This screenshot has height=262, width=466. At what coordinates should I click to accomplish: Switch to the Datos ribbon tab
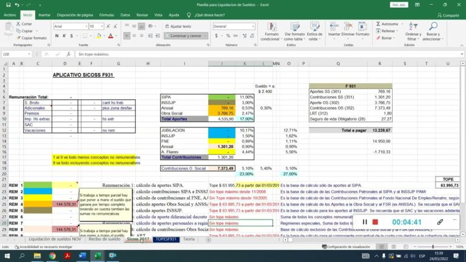(x=125, y=15)
